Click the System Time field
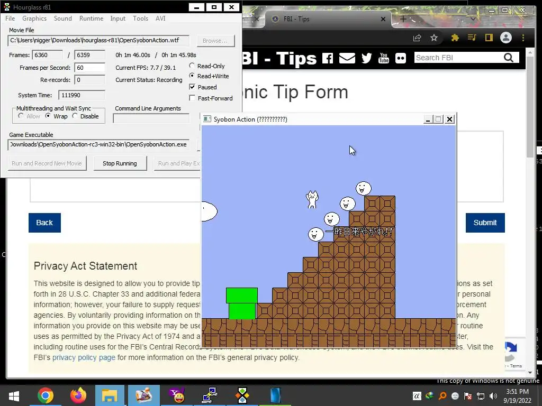This screenshot has height=406, width=542. [82, 95]
